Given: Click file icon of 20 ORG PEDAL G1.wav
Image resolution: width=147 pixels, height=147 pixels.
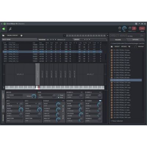Looking at the screenshot, I should click(x=112, y=97).
